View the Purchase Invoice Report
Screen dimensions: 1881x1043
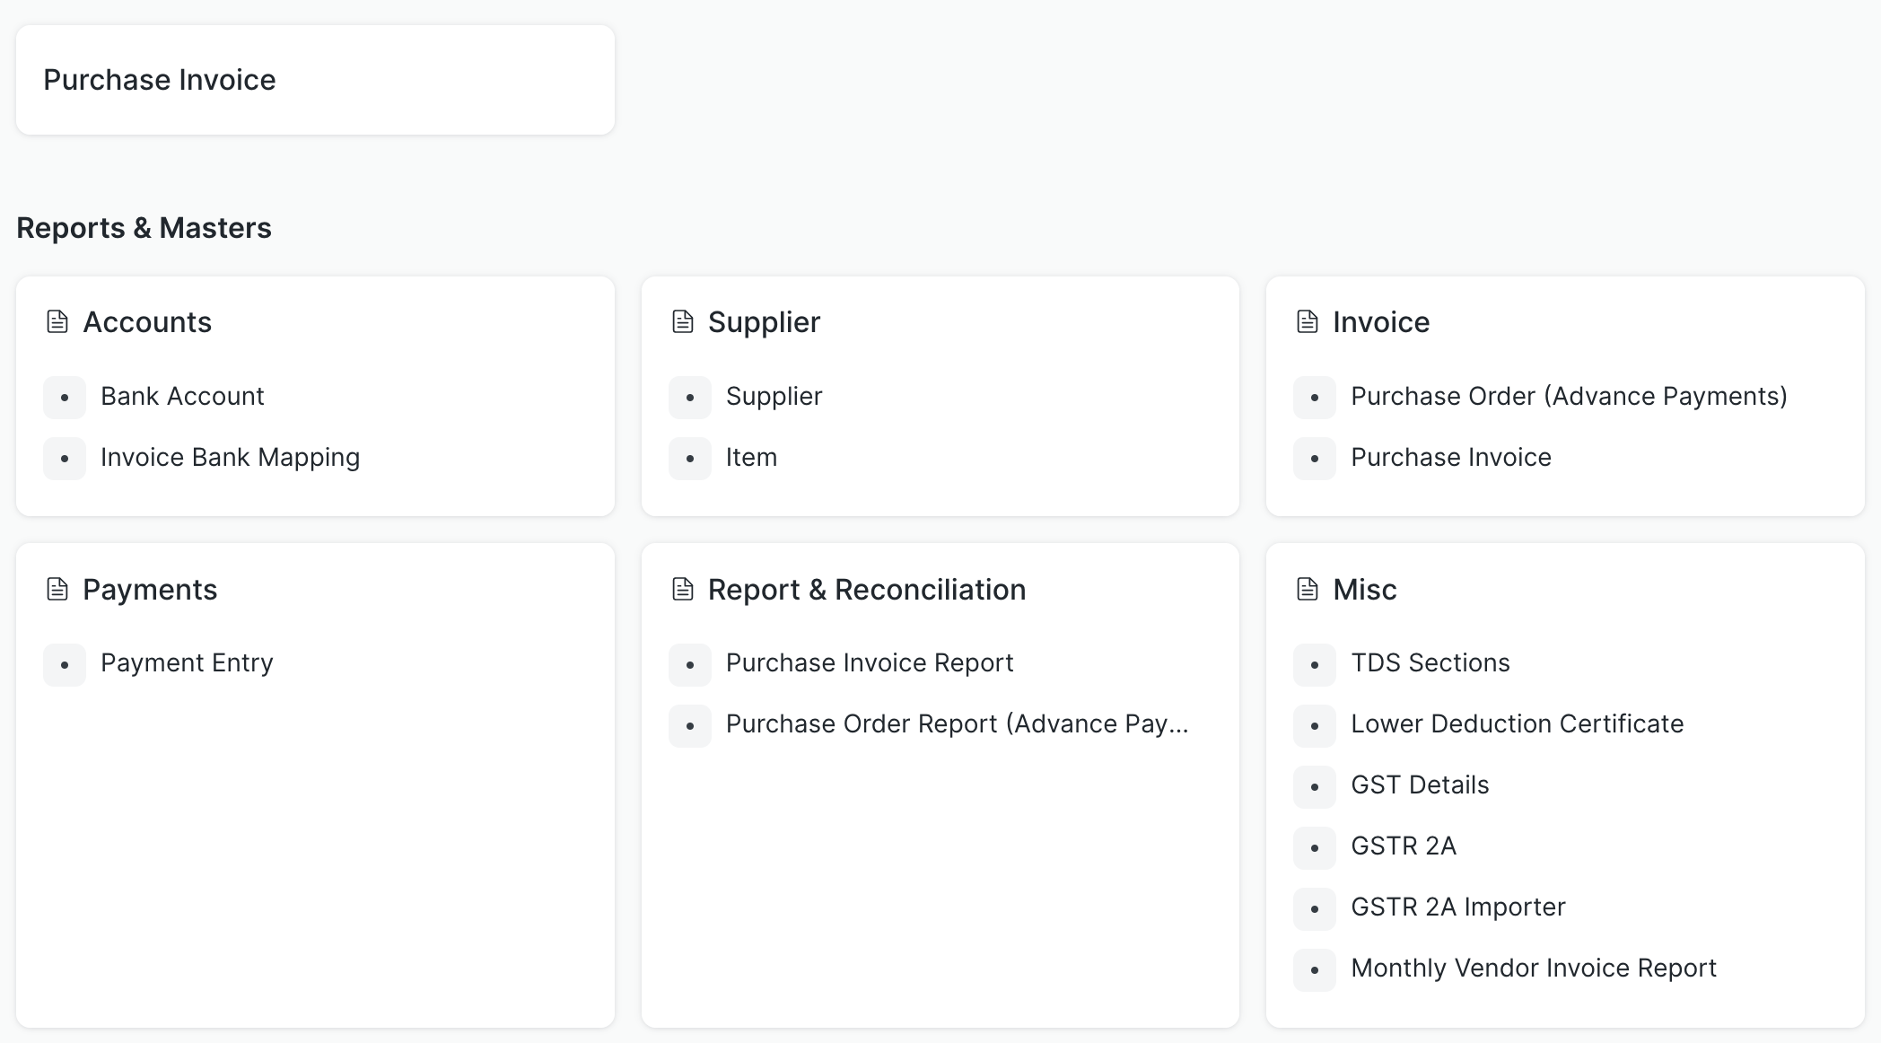(x=869, y=663)
